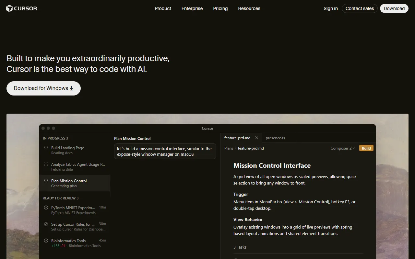Click the spinner icon beside Build Landing Page
Image resolution: width=415 pixels, height=259 pixels.
(x=46, y=148)
